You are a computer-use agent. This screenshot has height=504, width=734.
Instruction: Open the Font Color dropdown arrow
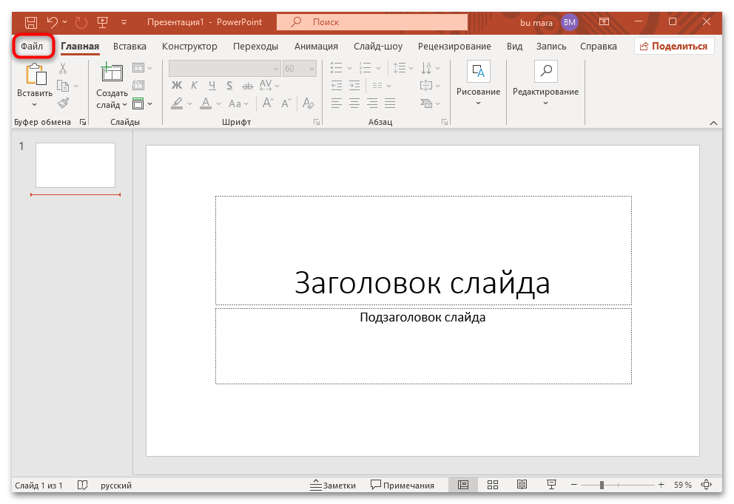218,103
